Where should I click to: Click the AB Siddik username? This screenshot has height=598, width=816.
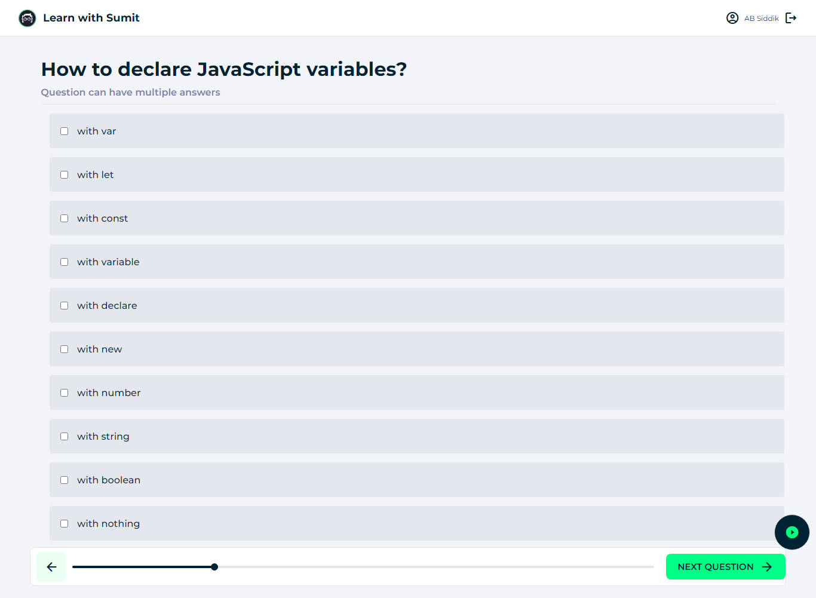coord(762,18)
